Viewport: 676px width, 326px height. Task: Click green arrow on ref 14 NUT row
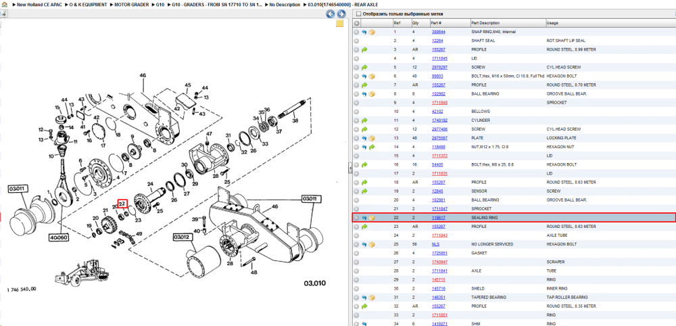tap(372, 147)
